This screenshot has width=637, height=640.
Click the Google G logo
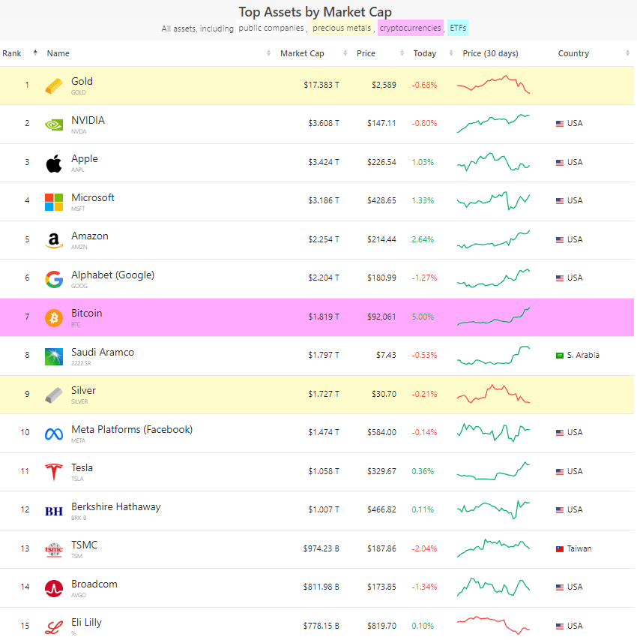click(x=54, y=279)
